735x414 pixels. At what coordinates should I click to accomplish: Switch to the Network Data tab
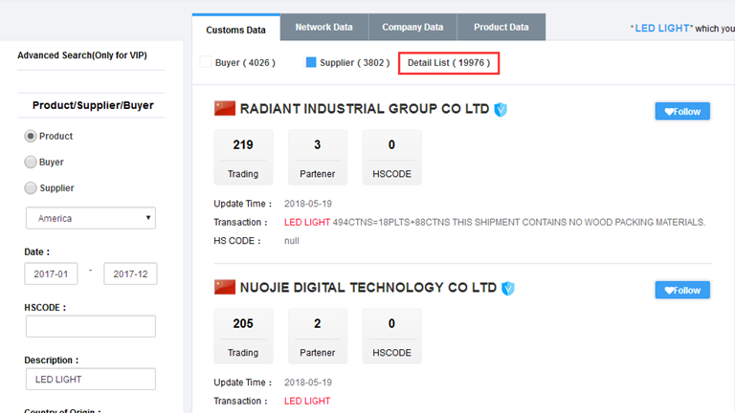[x=324, y=27]
